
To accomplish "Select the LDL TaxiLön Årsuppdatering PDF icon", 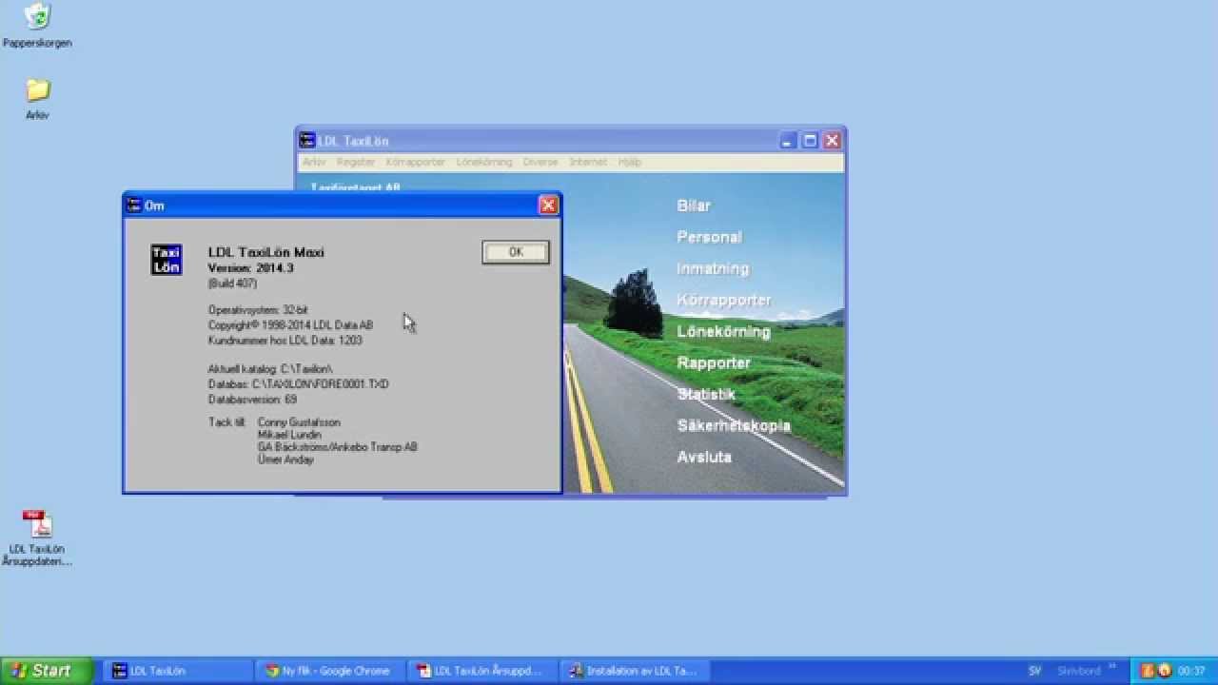I will point(37,538).
